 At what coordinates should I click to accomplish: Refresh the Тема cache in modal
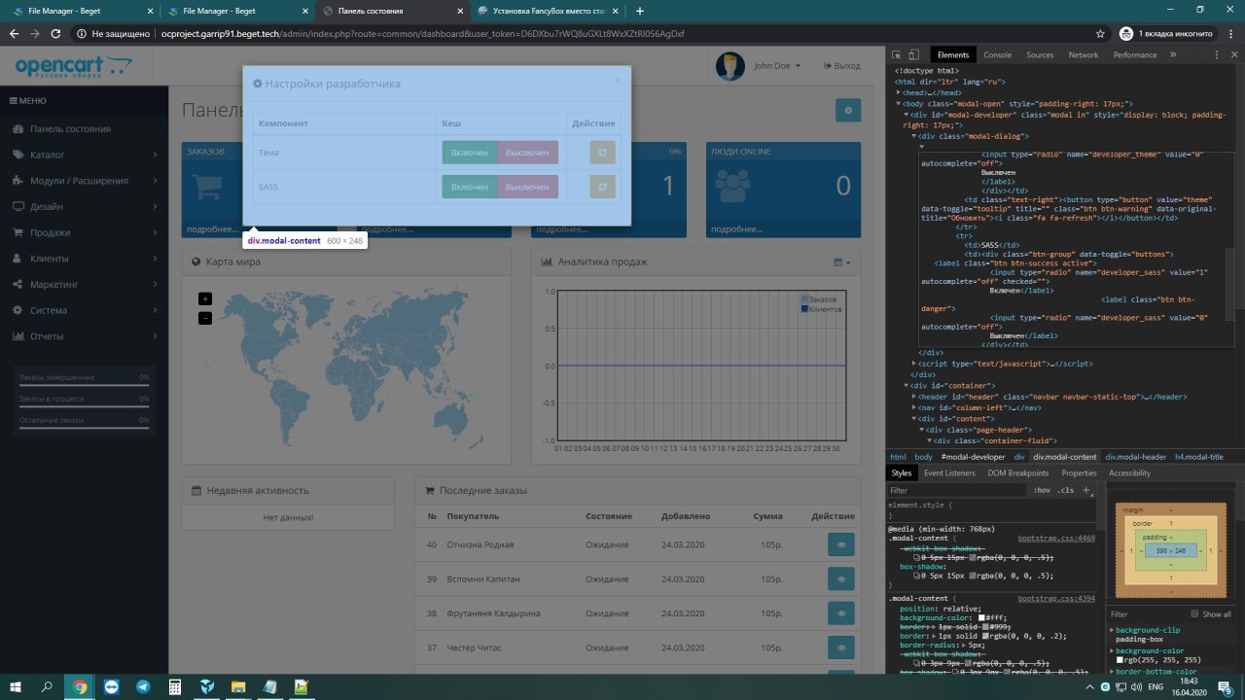pos(602,153)
